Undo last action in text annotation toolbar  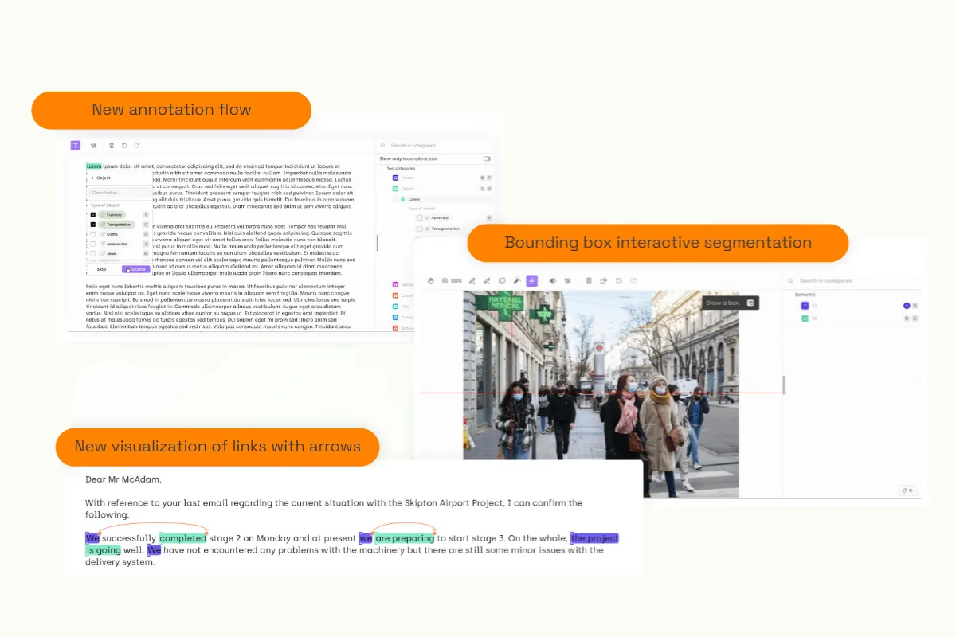tap(124, 146)
